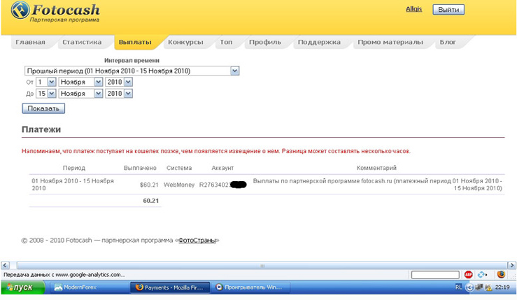Screen dimensions: 517x300
Task: Open the Конкурсы tab
Action: click(185, 42)
